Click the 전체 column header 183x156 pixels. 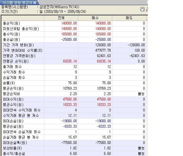coord(61,18)
